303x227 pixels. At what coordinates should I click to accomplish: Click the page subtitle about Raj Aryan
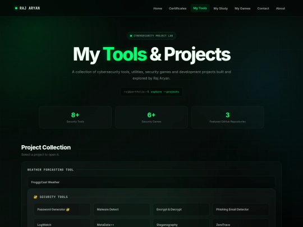[151, 75]
